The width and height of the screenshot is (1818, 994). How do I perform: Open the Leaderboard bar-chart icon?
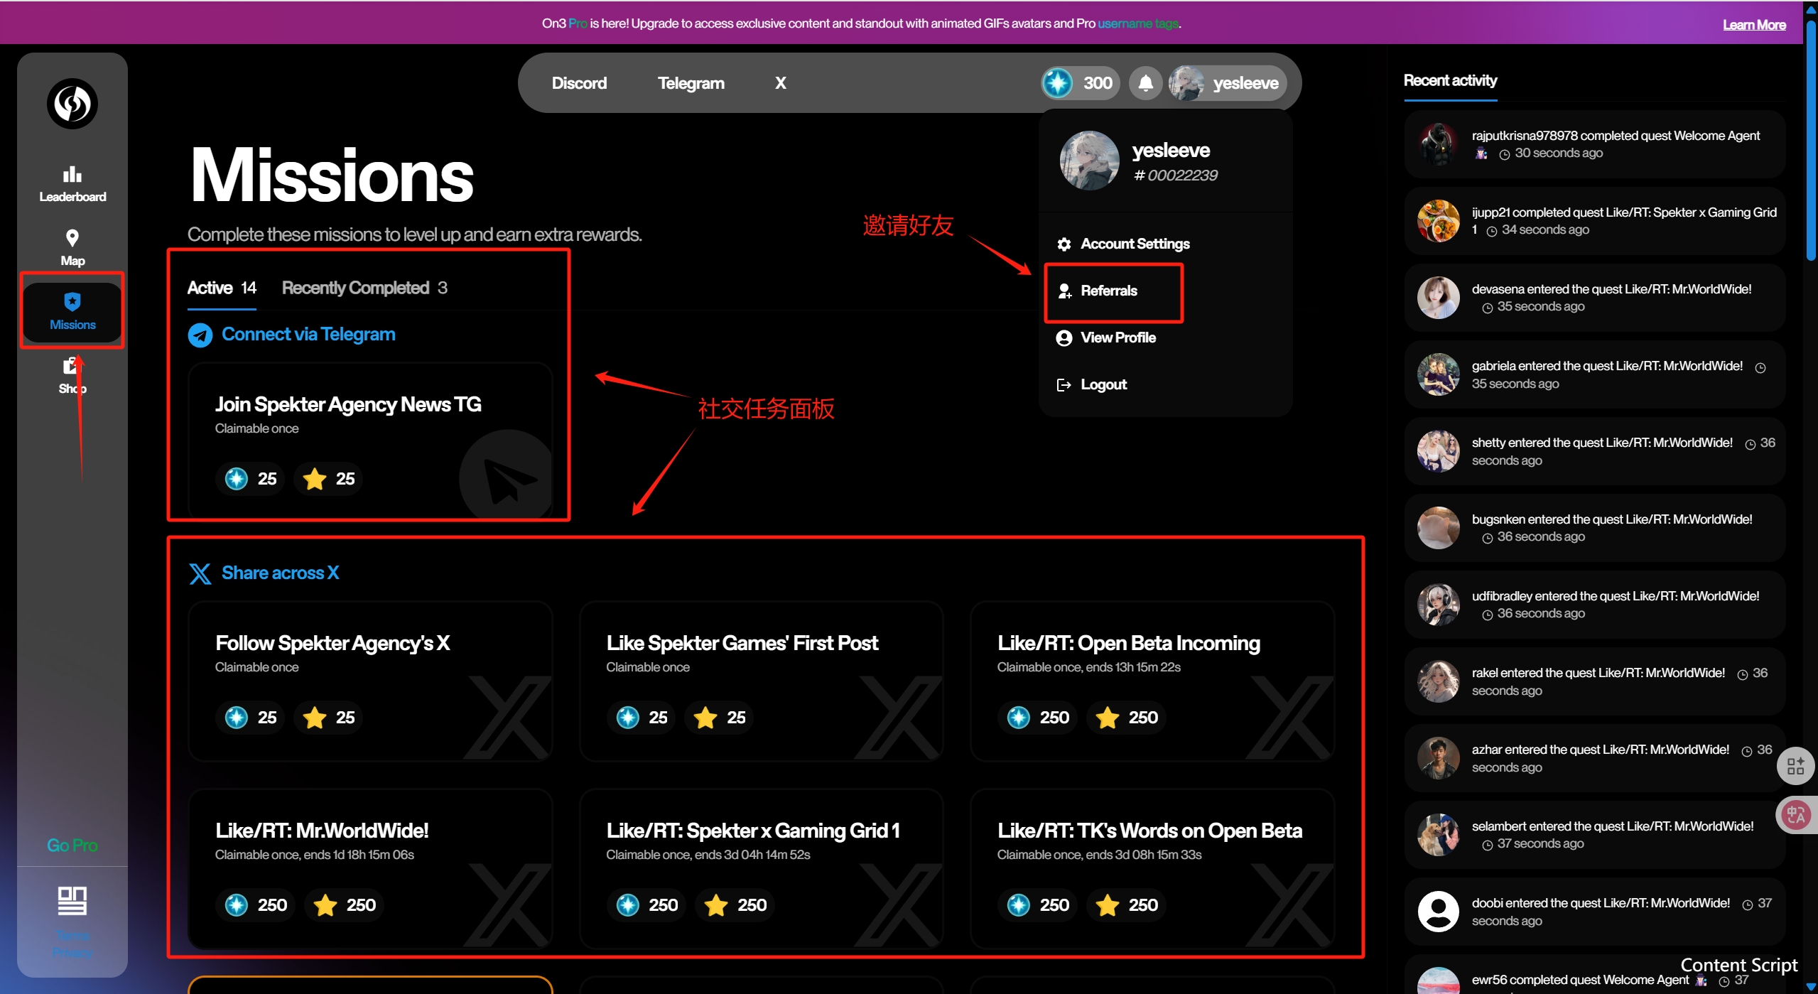(x=72, y=174)
